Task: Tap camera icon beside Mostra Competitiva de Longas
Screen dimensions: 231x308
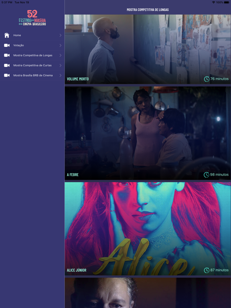Action: (x=7, y=55)
